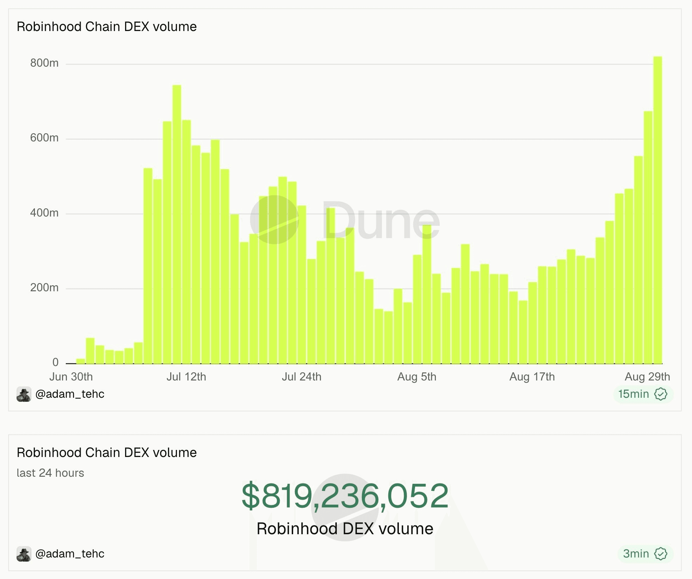The image size is (692, 579).
Task: Click the Jul 12th x-axis label
Action: (186, 377)
